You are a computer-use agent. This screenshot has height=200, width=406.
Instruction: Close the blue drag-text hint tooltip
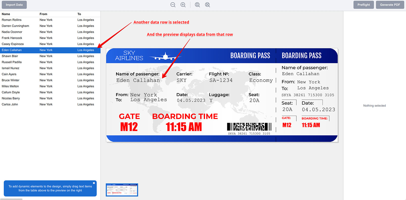pos(94,183)
